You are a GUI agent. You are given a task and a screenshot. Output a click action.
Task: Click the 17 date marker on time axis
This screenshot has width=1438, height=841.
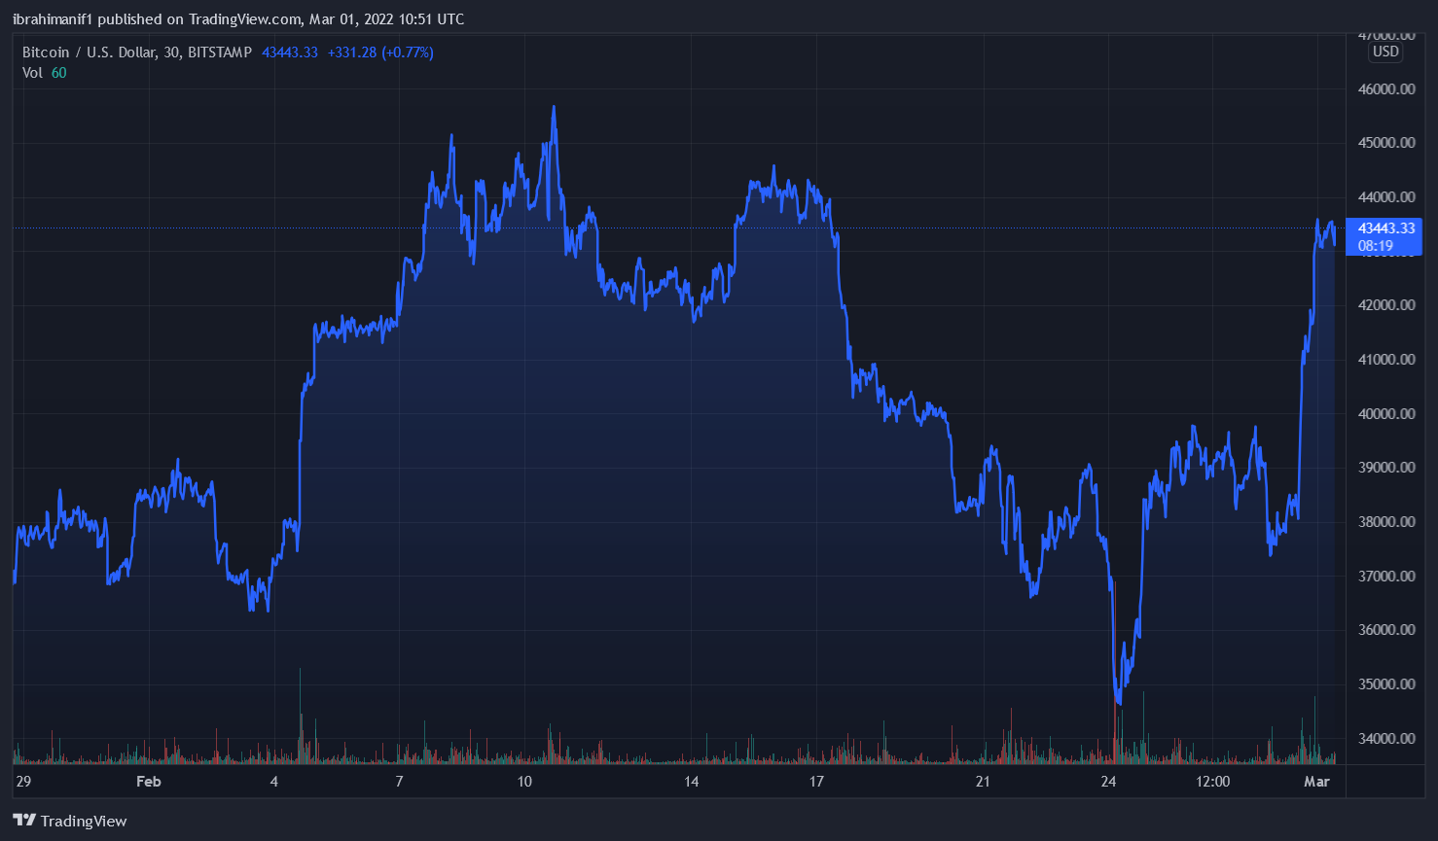point(816,782)
